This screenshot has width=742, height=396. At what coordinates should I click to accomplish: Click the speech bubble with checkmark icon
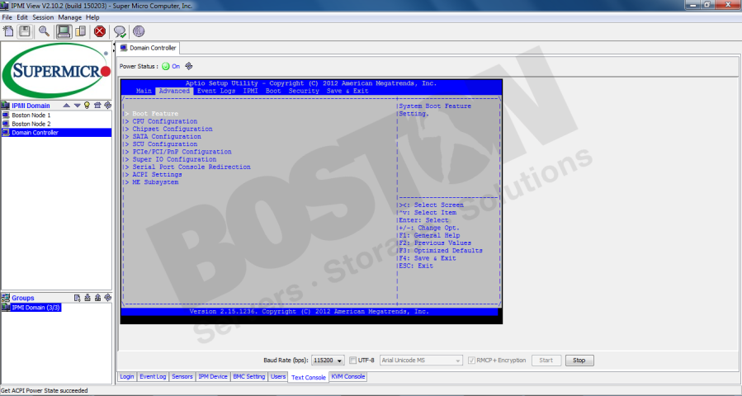tap(120, 31)
